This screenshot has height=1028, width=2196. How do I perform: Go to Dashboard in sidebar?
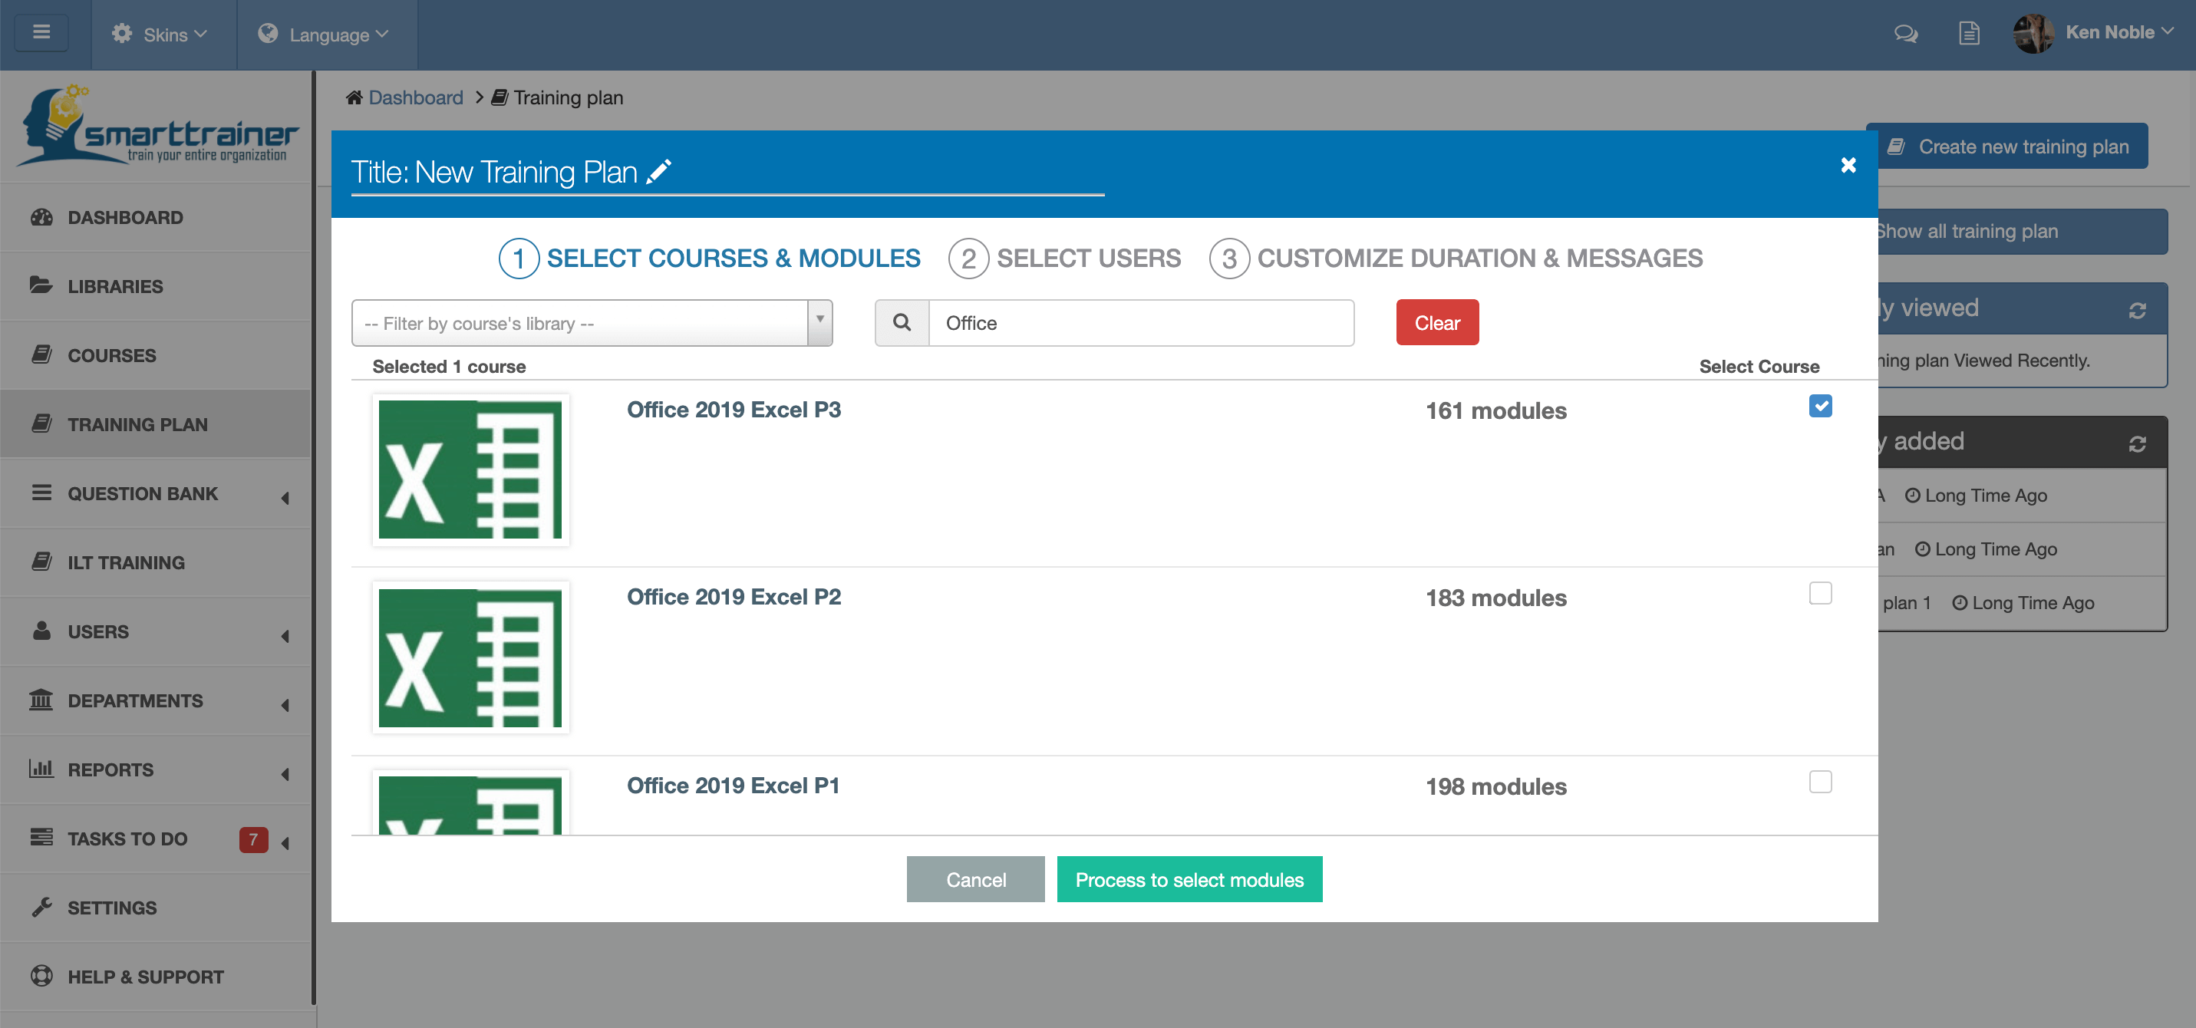click(155, 217)
